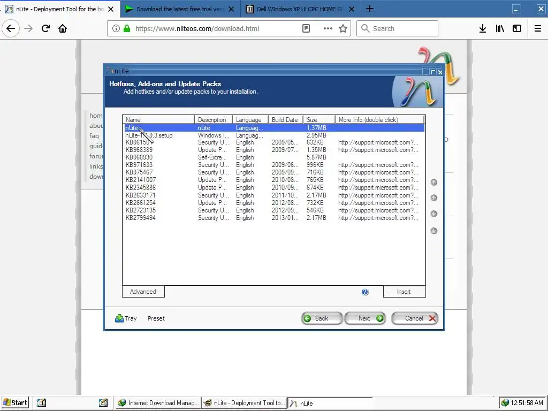Sort hotfix list by Build Date column

pos(285,119)
